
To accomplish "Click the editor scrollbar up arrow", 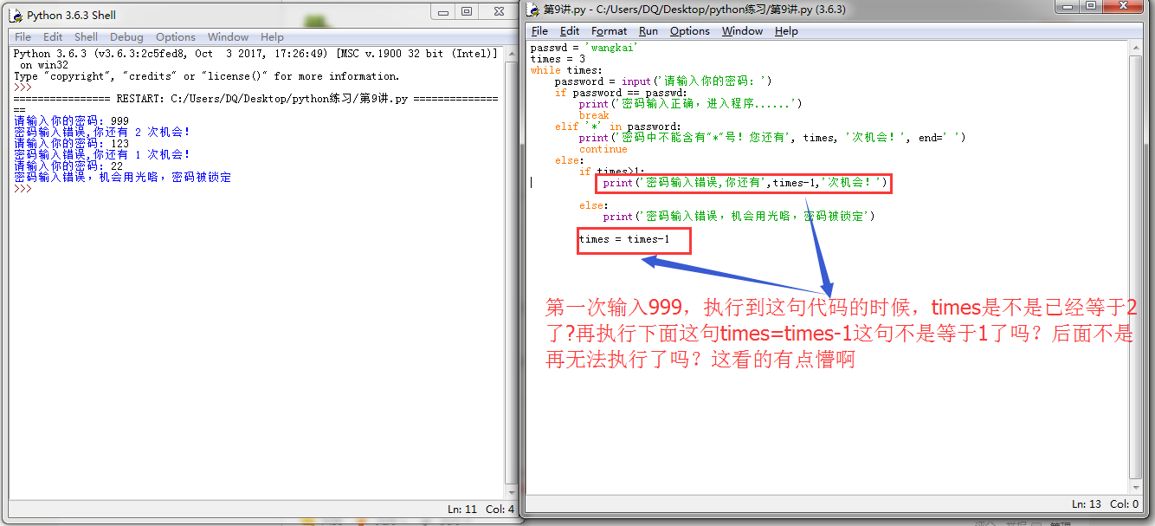I will tap(1136, 49).
